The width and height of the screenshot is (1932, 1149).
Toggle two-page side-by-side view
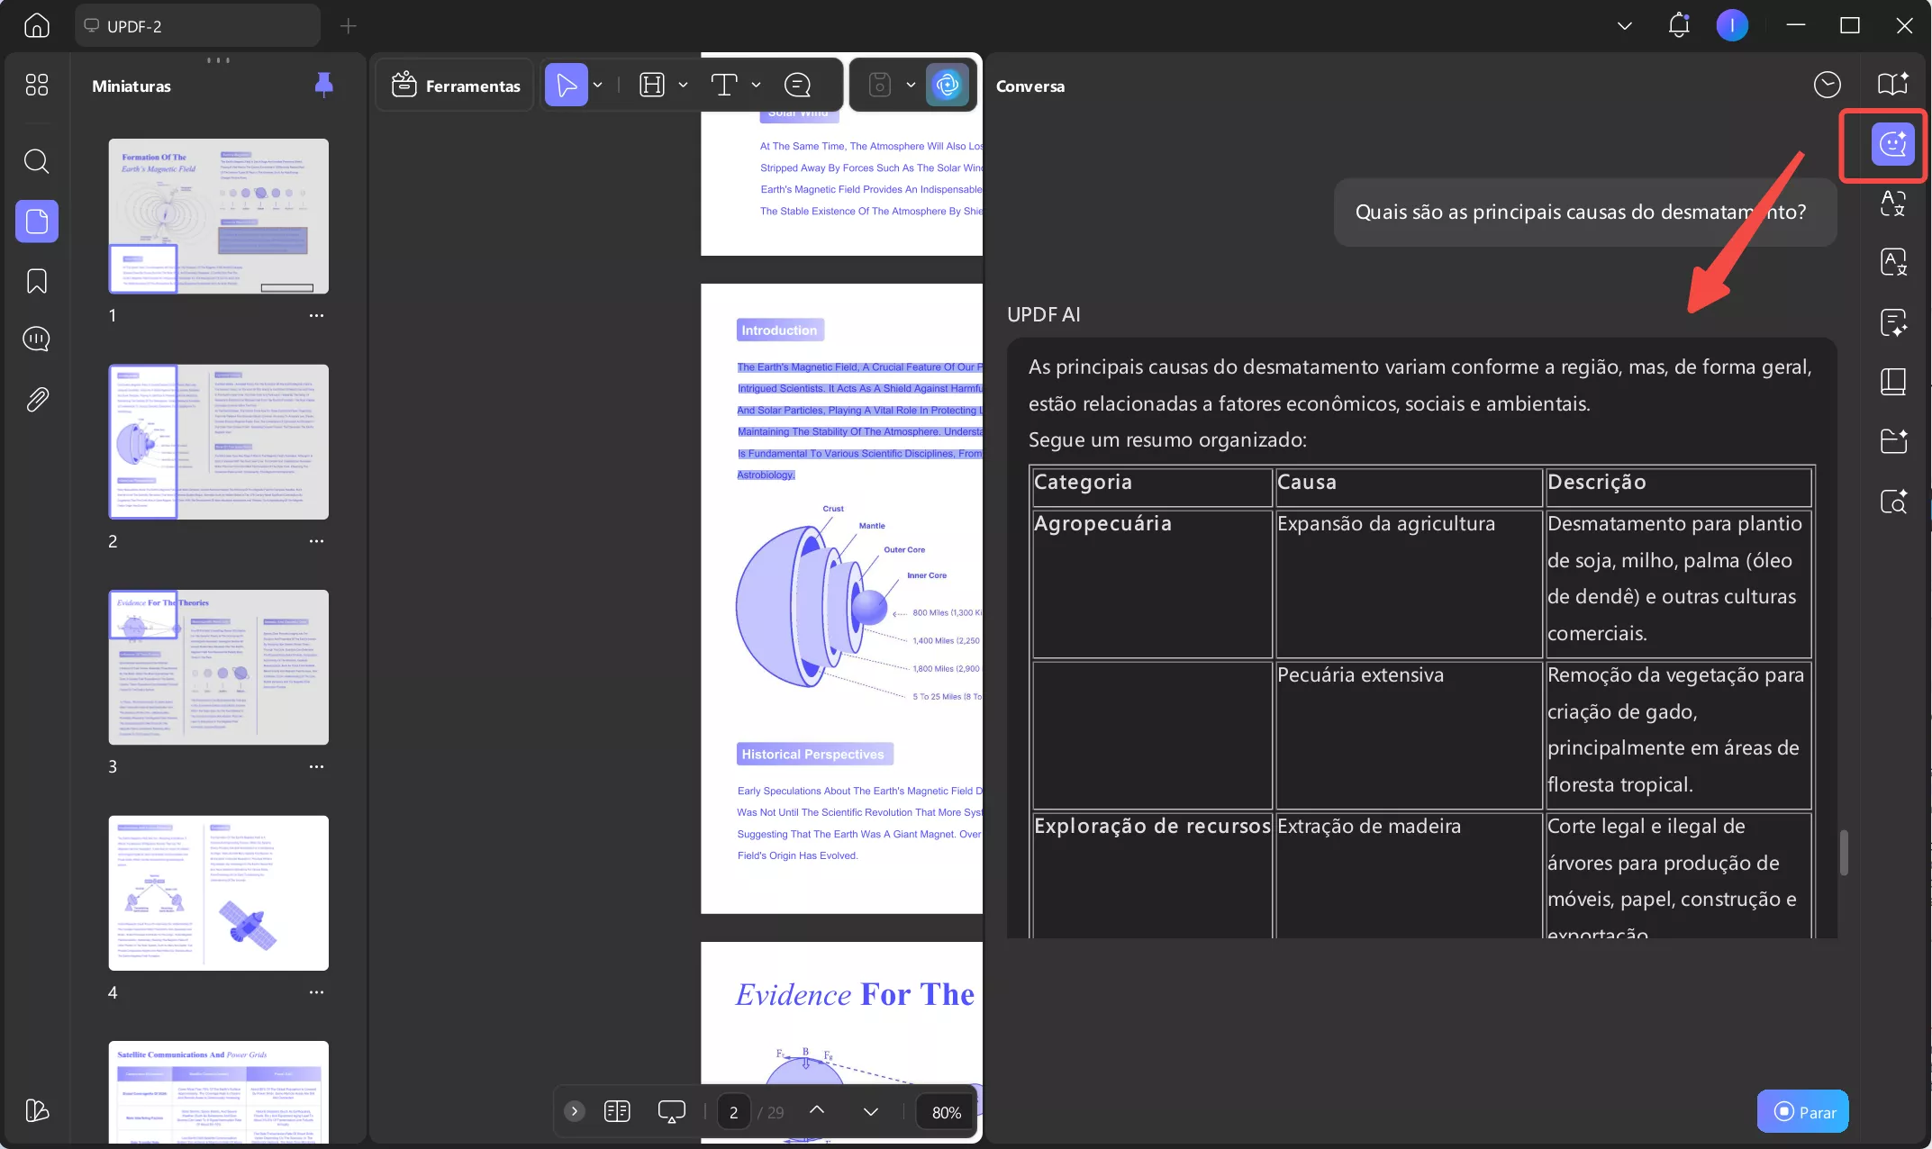coord(618,1111)
